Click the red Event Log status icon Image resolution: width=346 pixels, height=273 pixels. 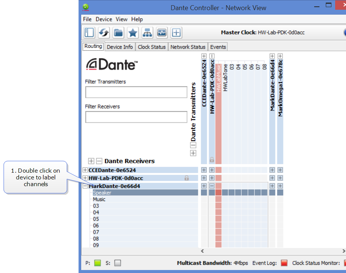point(284,263)
